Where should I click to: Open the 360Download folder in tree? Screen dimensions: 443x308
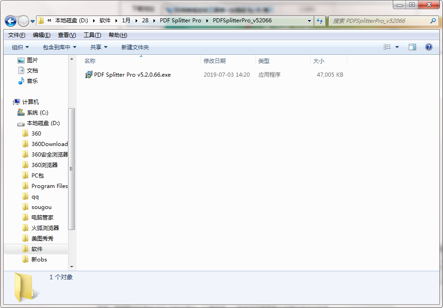point(45,144)
